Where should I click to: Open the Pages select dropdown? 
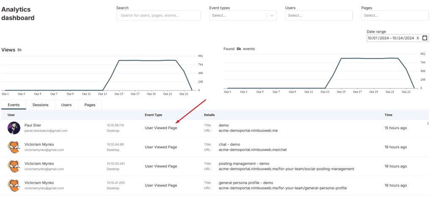(395, 16)
